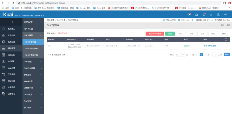Collapse the 网络设置 submenu panel arrow
232x114 pixels.
click(x=41, y=22)
